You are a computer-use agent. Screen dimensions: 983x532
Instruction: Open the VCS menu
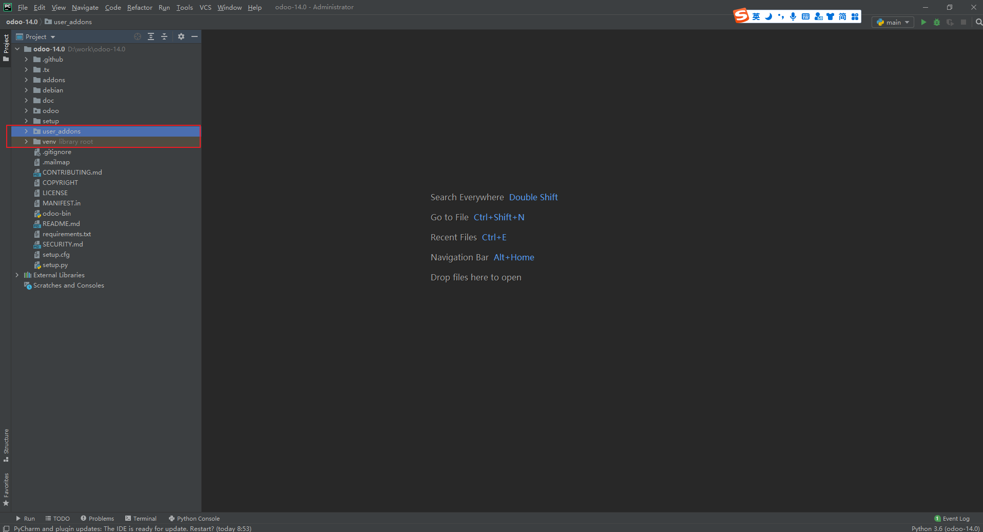[205, 7]
